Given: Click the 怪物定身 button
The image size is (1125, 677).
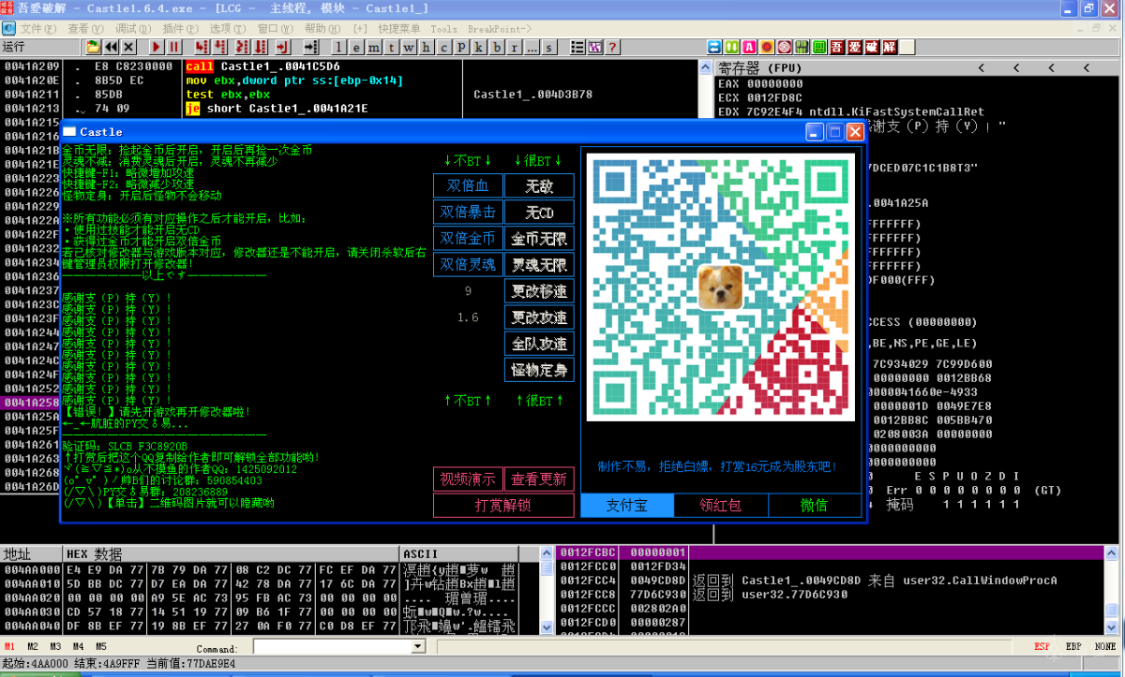Looking at the screenshot, I should click(x=540, y=370).
